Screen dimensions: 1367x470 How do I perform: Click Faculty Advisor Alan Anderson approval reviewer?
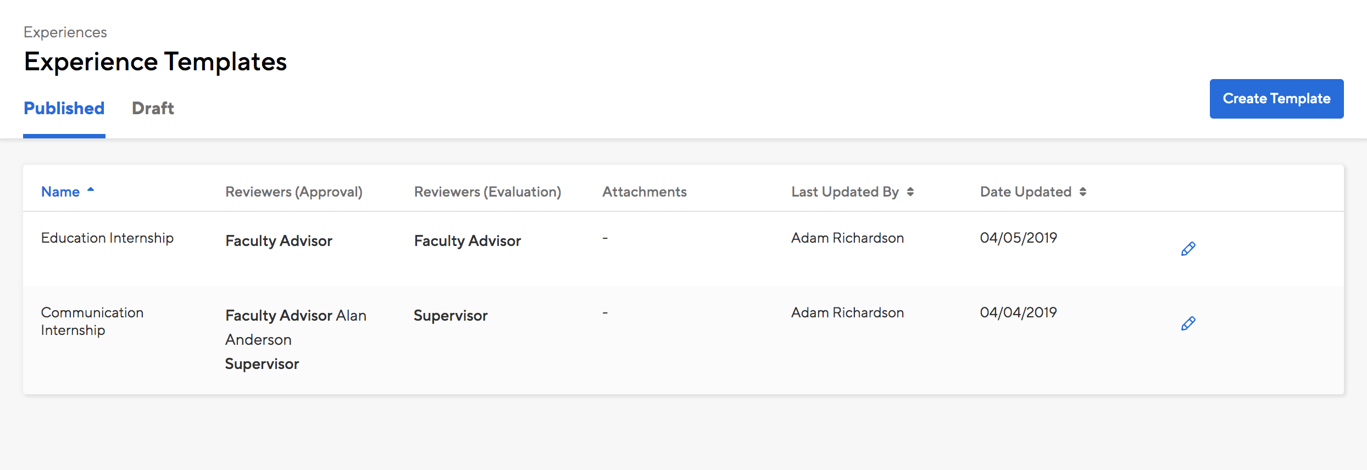click(296, 327)
